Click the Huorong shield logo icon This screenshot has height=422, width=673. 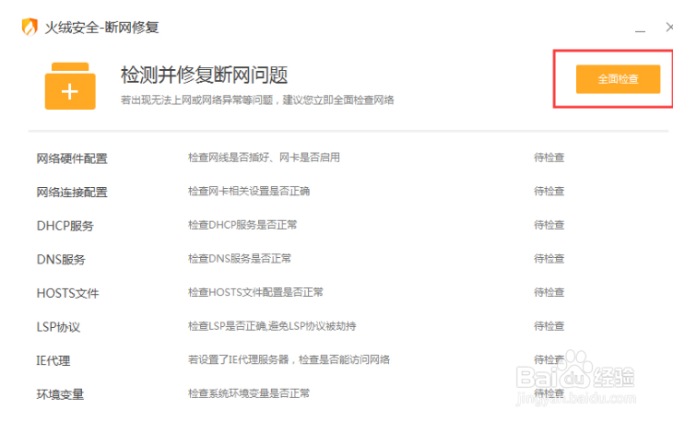[30, 27]
